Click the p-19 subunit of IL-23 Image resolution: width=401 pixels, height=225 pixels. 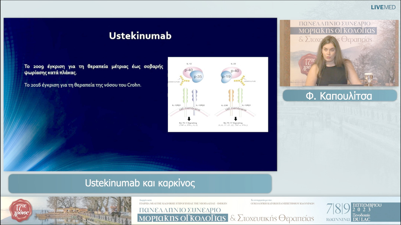(226, 76)
